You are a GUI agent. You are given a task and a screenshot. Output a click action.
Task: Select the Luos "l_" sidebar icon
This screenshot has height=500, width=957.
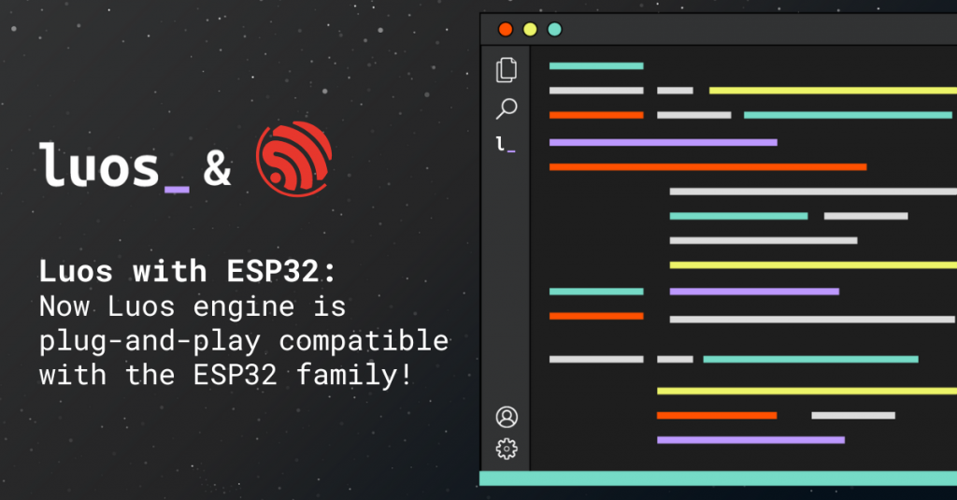pyautogui.click(x=506, y=144)
